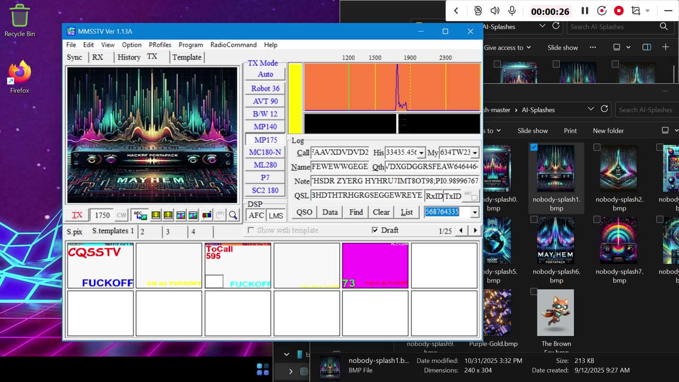
Task: Select the CQSSTV template thumbnail
Action: click(x=100, y=266)
